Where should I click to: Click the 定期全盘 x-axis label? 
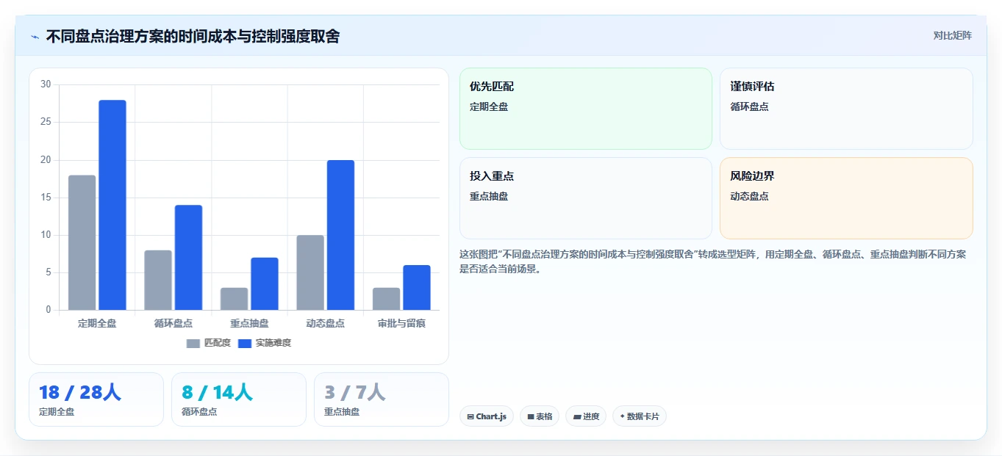coord(97,323)
